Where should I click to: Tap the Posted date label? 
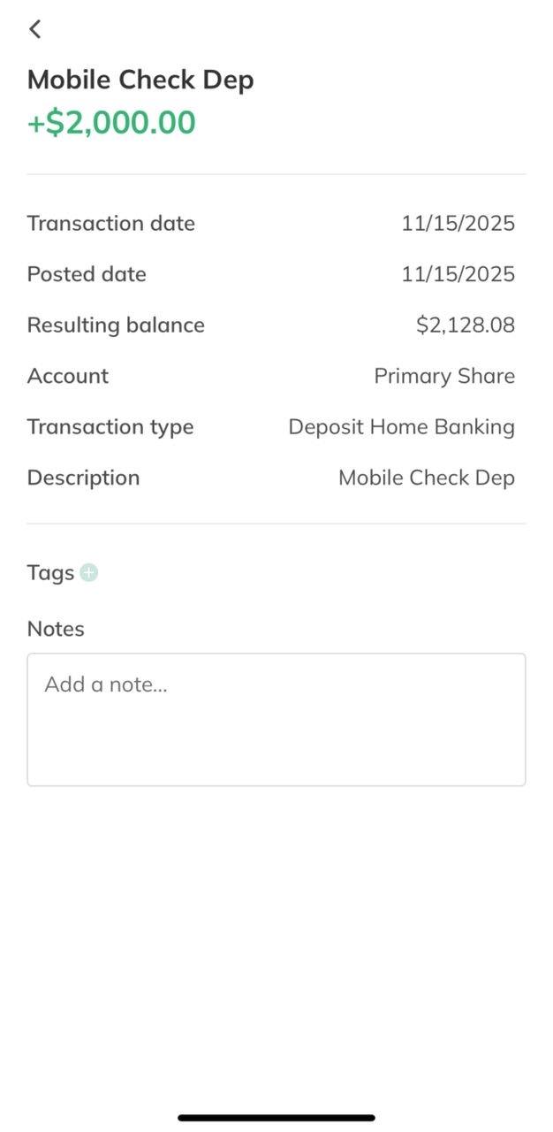click(87, 274)
